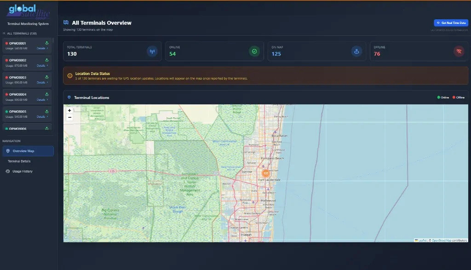Zoom in the map with plus button
This screenshot has height=270, width=471.
click(69, 110)
